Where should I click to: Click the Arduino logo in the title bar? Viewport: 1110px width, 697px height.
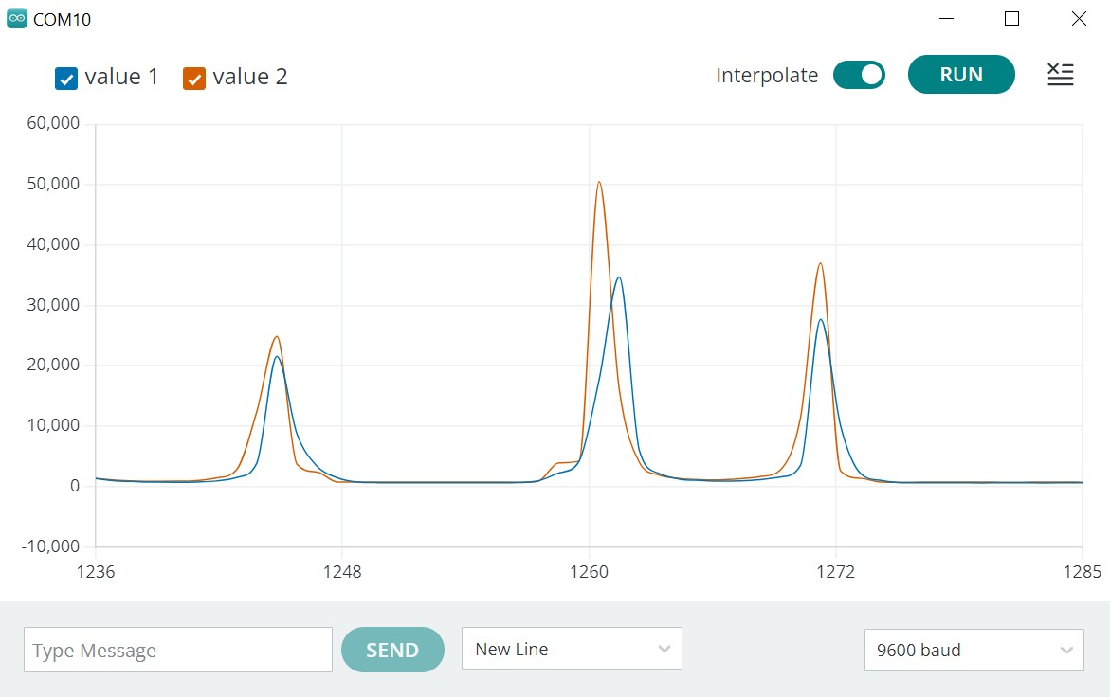[x=17, y=19]
